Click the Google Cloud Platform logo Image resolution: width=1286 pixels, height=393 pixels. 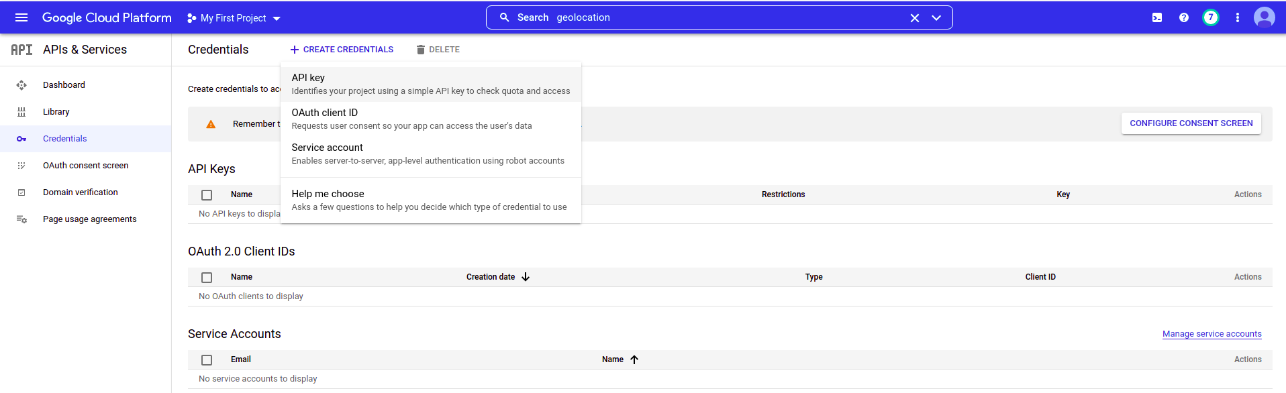[x=107, y=17]
